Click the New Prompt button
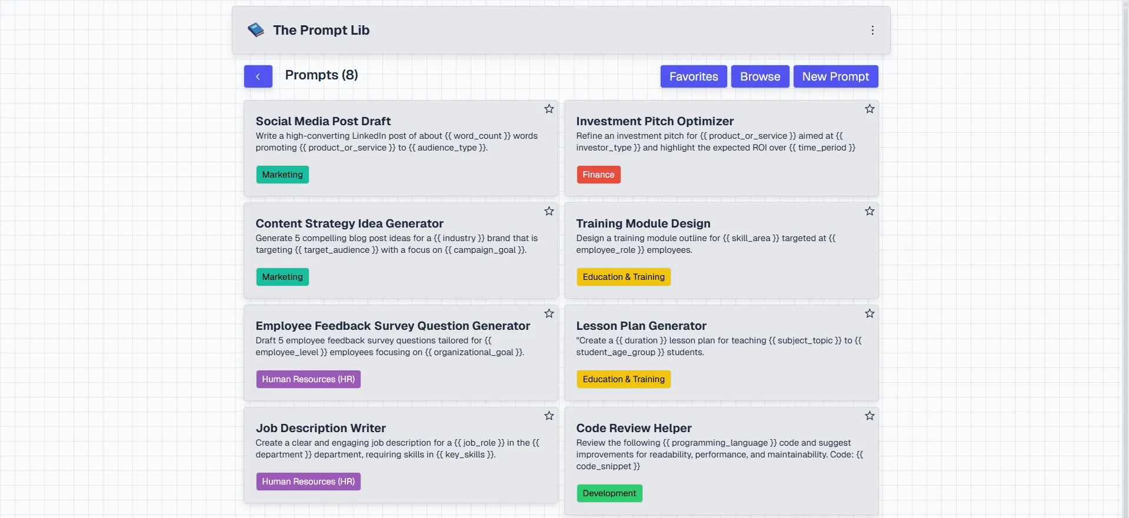1129x518 pixels. (x=835, y=76)
